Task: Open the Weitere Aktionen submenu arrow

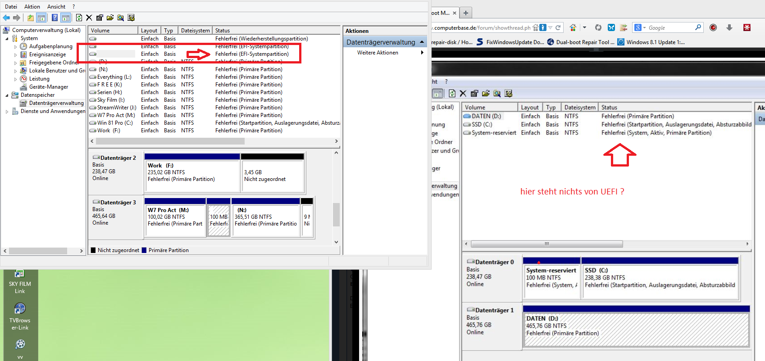Action: pos(422,53)
